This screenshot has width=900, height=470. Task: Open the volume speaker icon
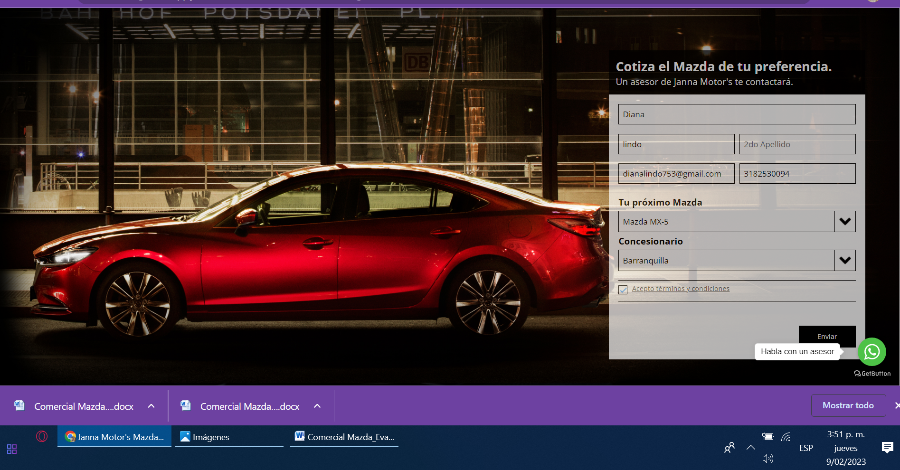(x=767, y=459)
